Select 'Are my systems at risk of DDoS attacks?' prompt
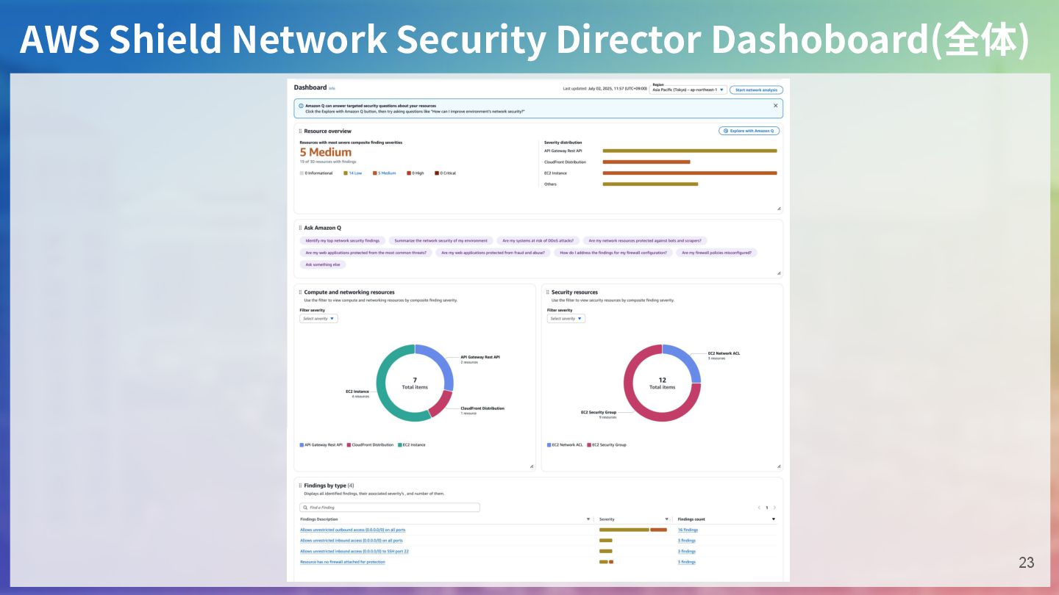 (538, 240)
